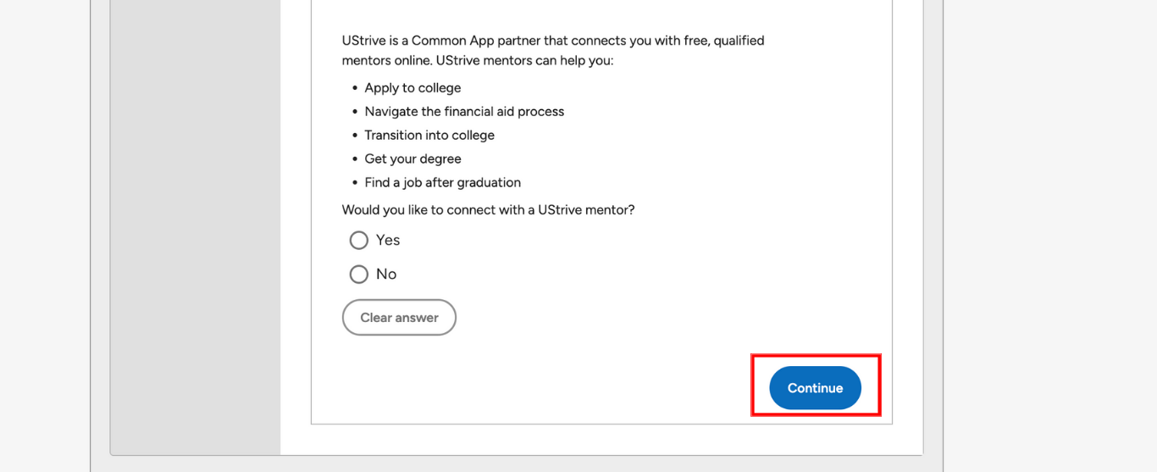
Task: Select the No radio button
Action: 359,275
